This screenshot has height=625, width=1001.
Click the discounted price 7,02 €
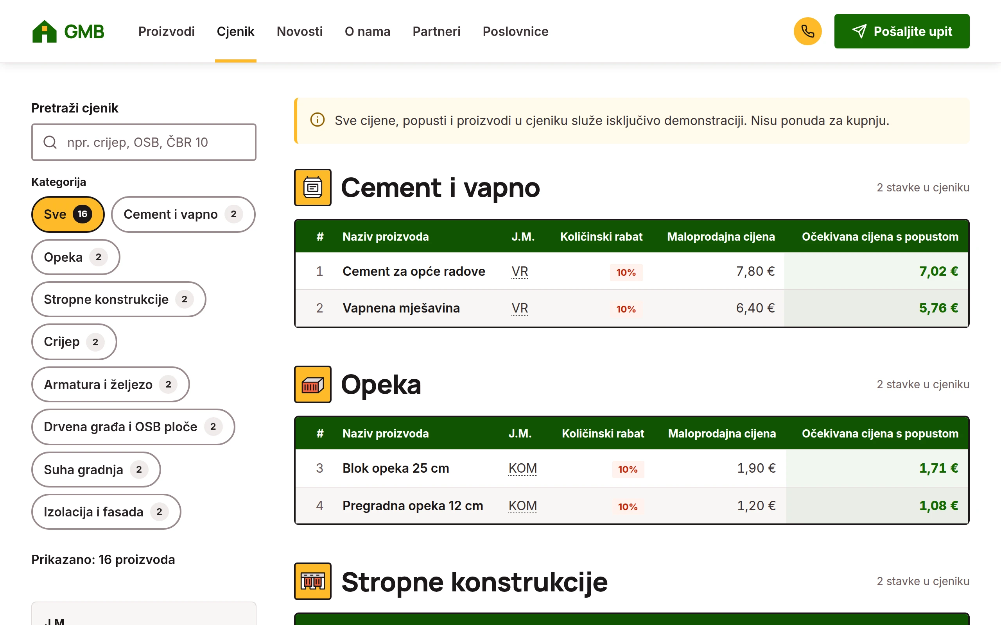938,271
